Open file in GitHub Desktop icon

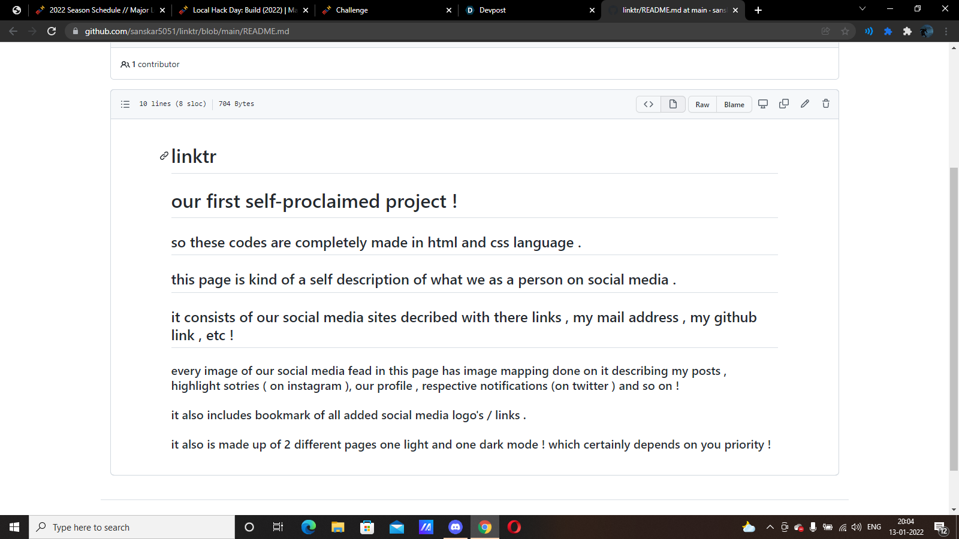763,104
